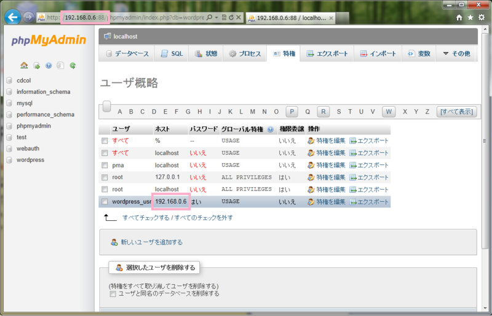This screenshot has width=492, height=316.
Task: Select the 特権 tab
Action: [x=284, y=53]
